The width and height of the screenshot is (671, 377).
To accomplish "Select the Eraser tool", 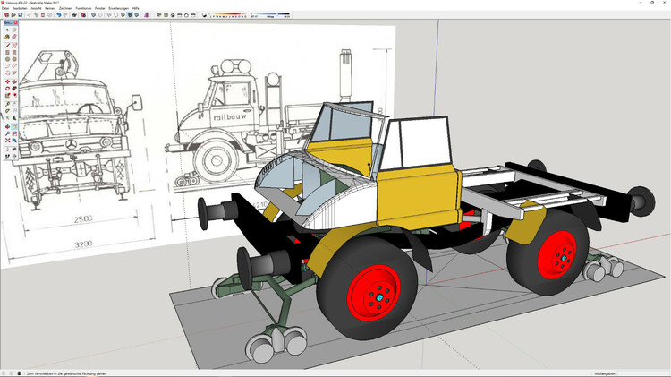I will pyautogui.click(x=14, y=36).
